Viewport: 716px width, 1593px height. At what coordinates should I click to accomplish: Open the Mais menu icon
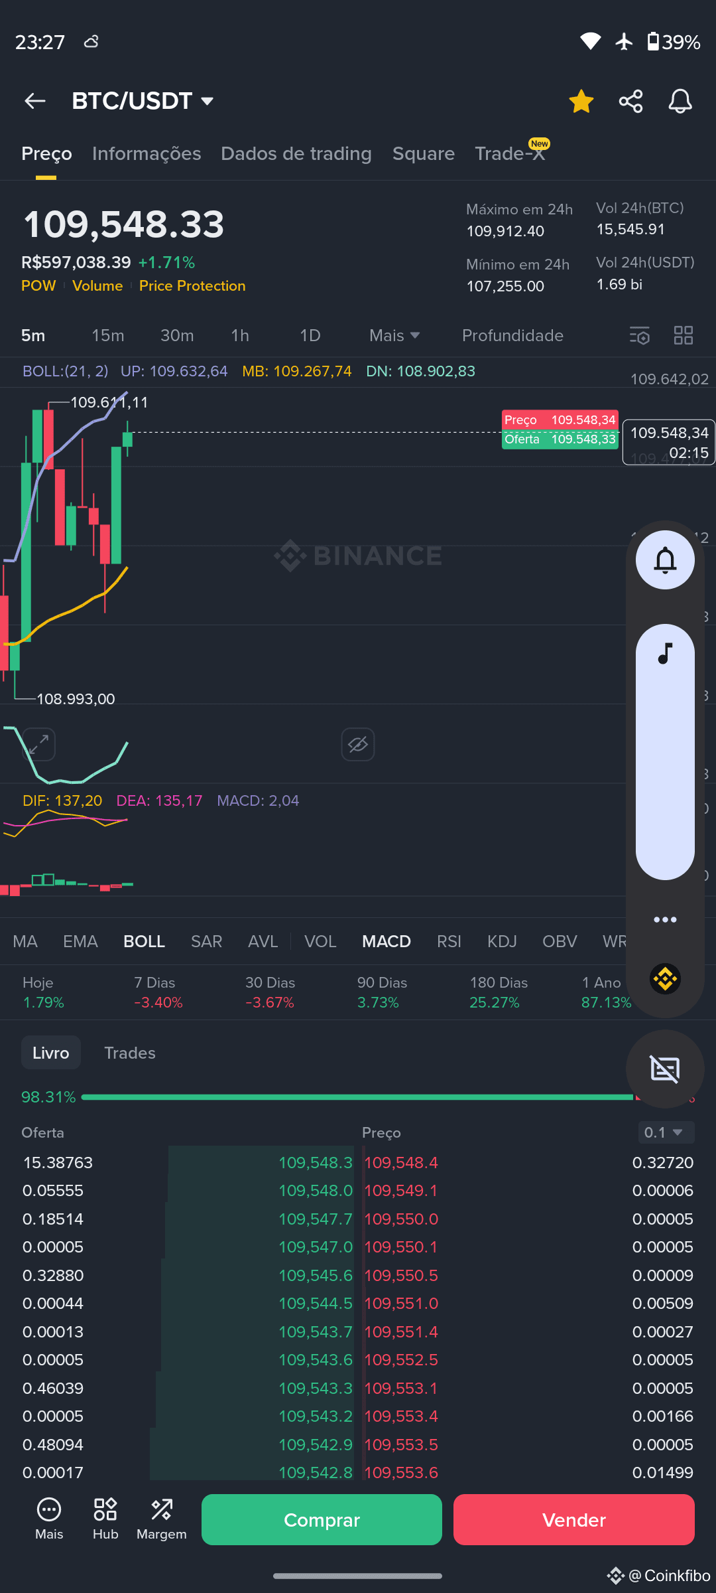click(49, 1518)
